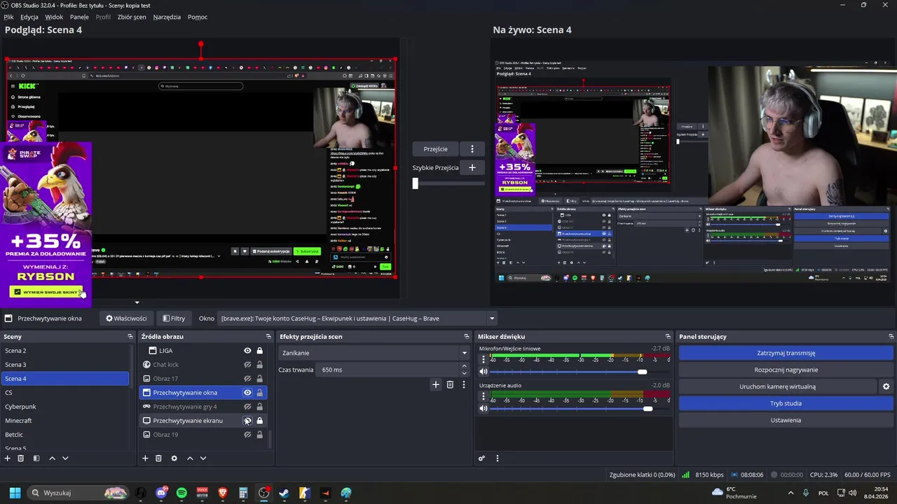The height and width of the screenshot is (504, 897).
Task: Unlock the Przechwytywanie ekranu source
Action: pyautogui.click(x=259, y=421)
